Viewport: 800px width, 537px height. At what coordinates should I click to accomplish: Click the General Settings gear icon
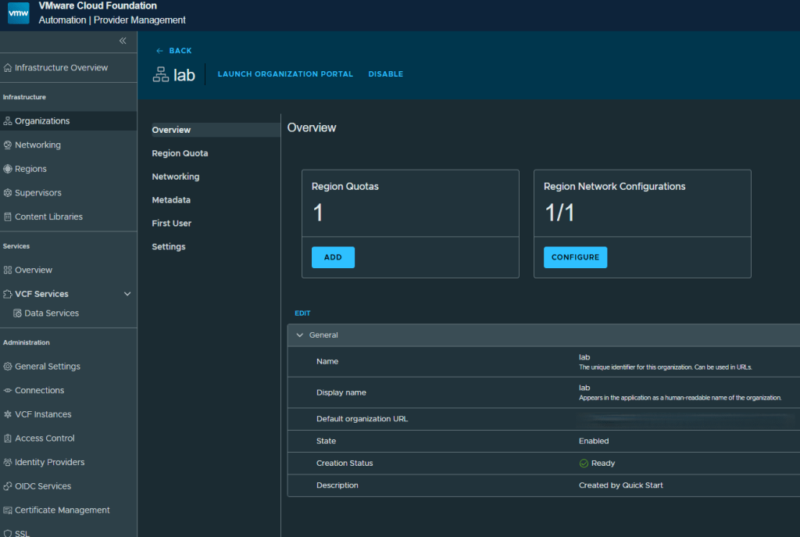point(8,367)
